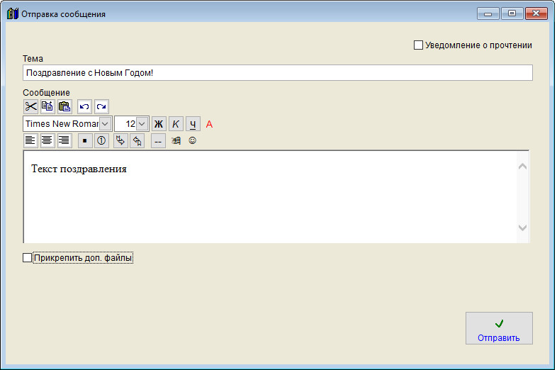The height and width of the screenshot is (370, 557).
Task: Click the Тема subject input field
Action: click(x=277, y=73)
